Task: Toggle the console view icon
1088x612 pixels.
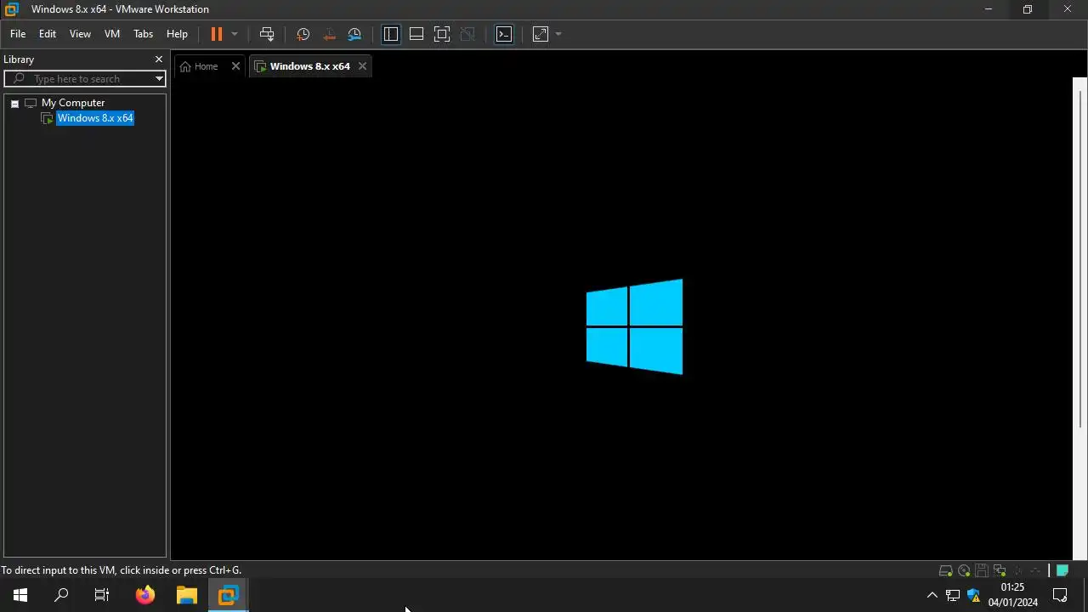Action: click(x=504, y=34)
